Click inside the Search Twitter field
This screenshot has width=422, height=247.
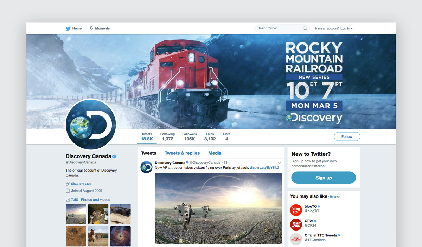282,28
